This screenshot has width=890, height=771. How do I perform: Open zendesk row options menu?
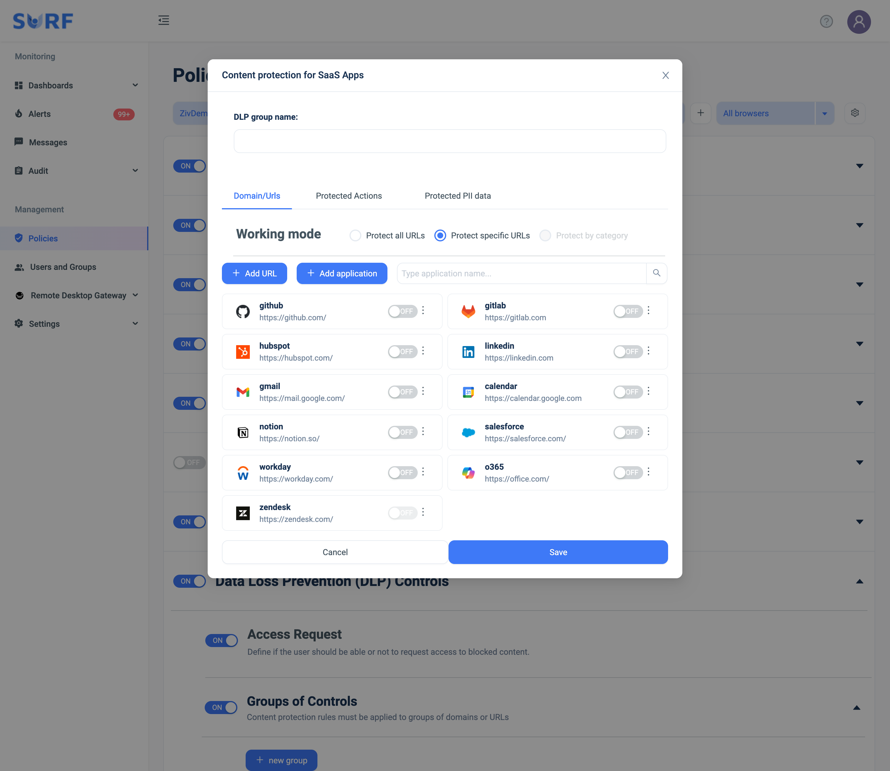(423, 512)
